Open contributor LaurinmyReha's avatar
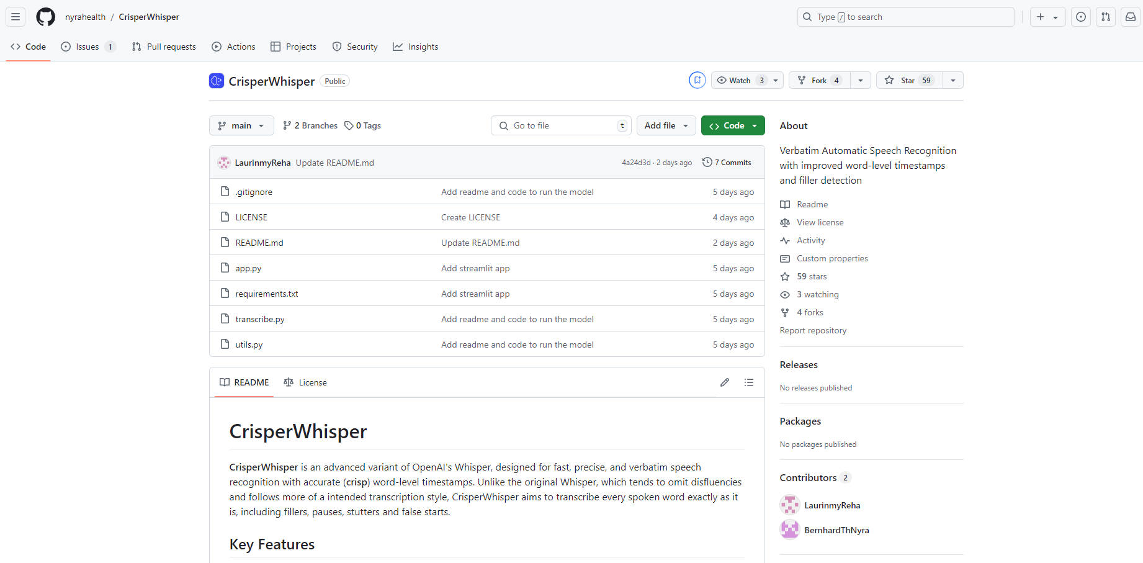The height and width of the screenshot is (563, 1143). (x=789, y=505)
